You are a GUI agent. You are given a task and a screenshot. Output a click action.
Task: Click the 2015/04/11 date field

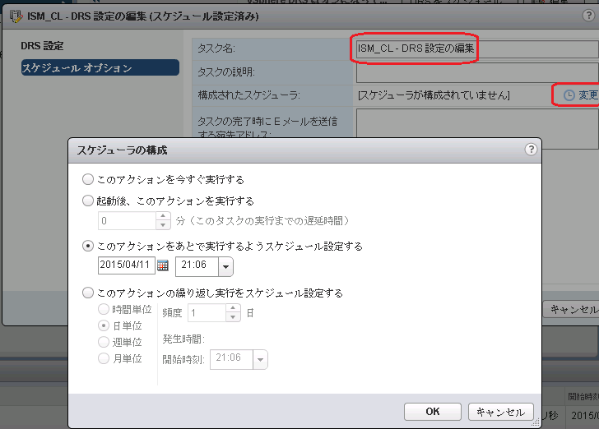click(x=126, y=265)
